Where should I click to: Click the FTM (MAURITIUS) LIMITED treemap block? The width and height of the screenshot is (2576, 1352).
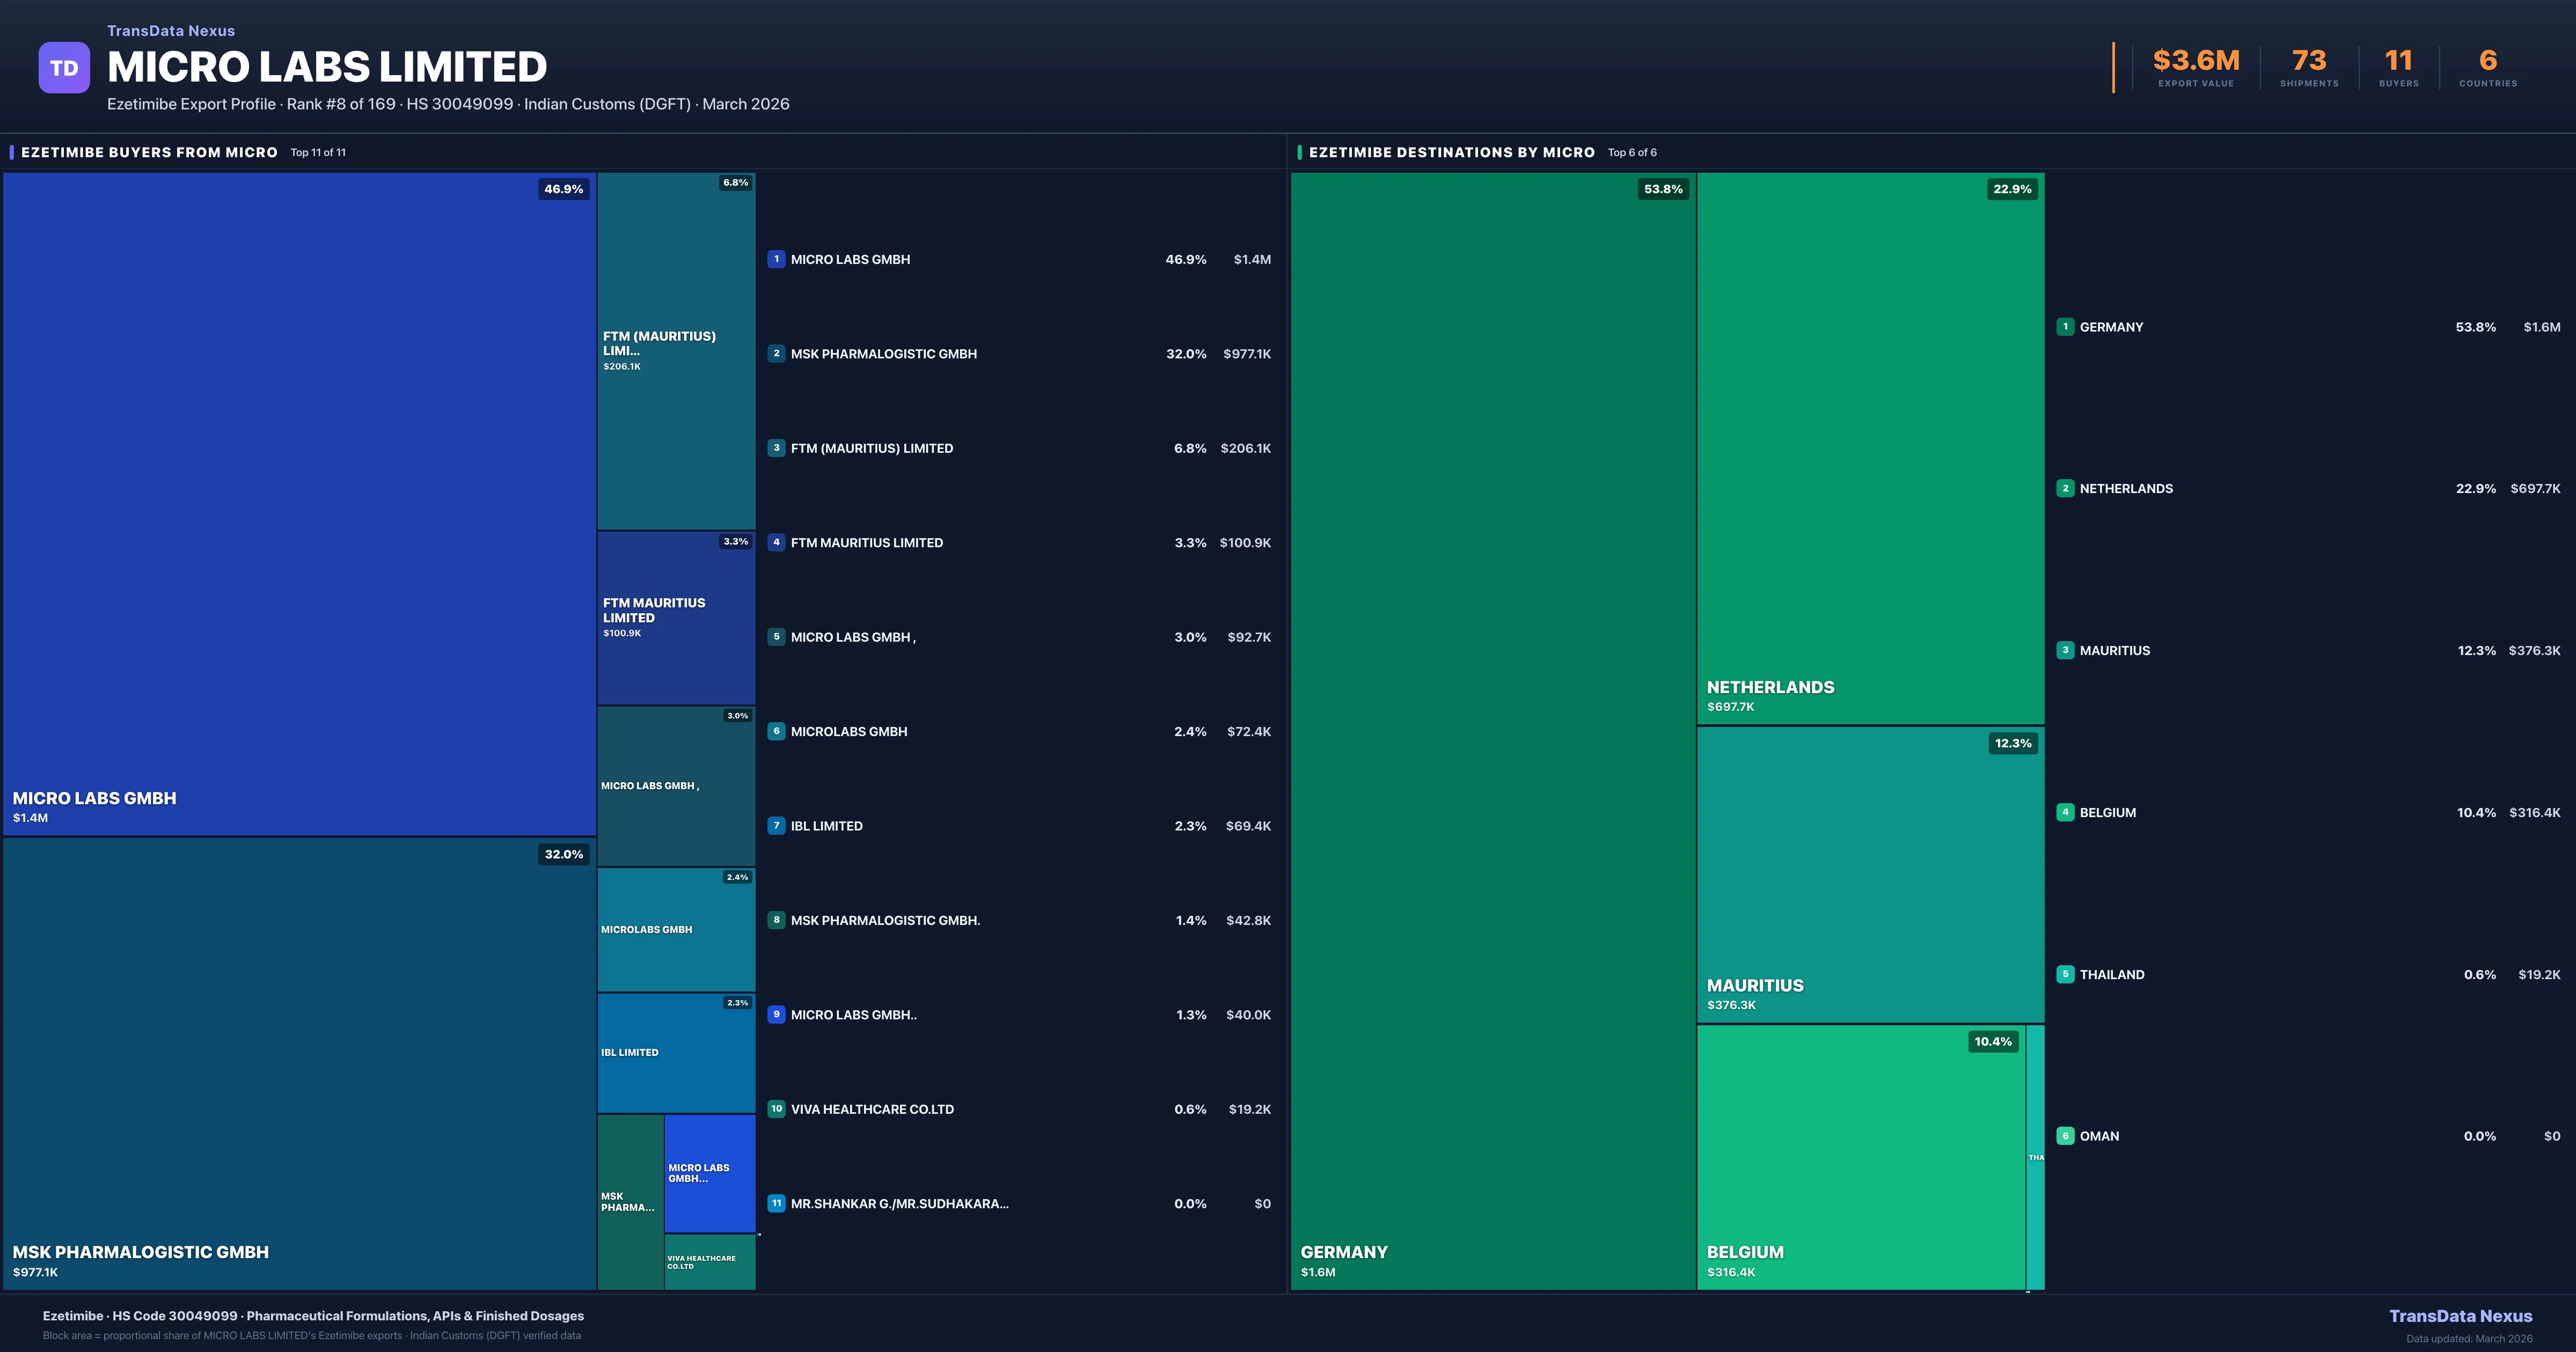pyautogui.click(x=676, y=350)
